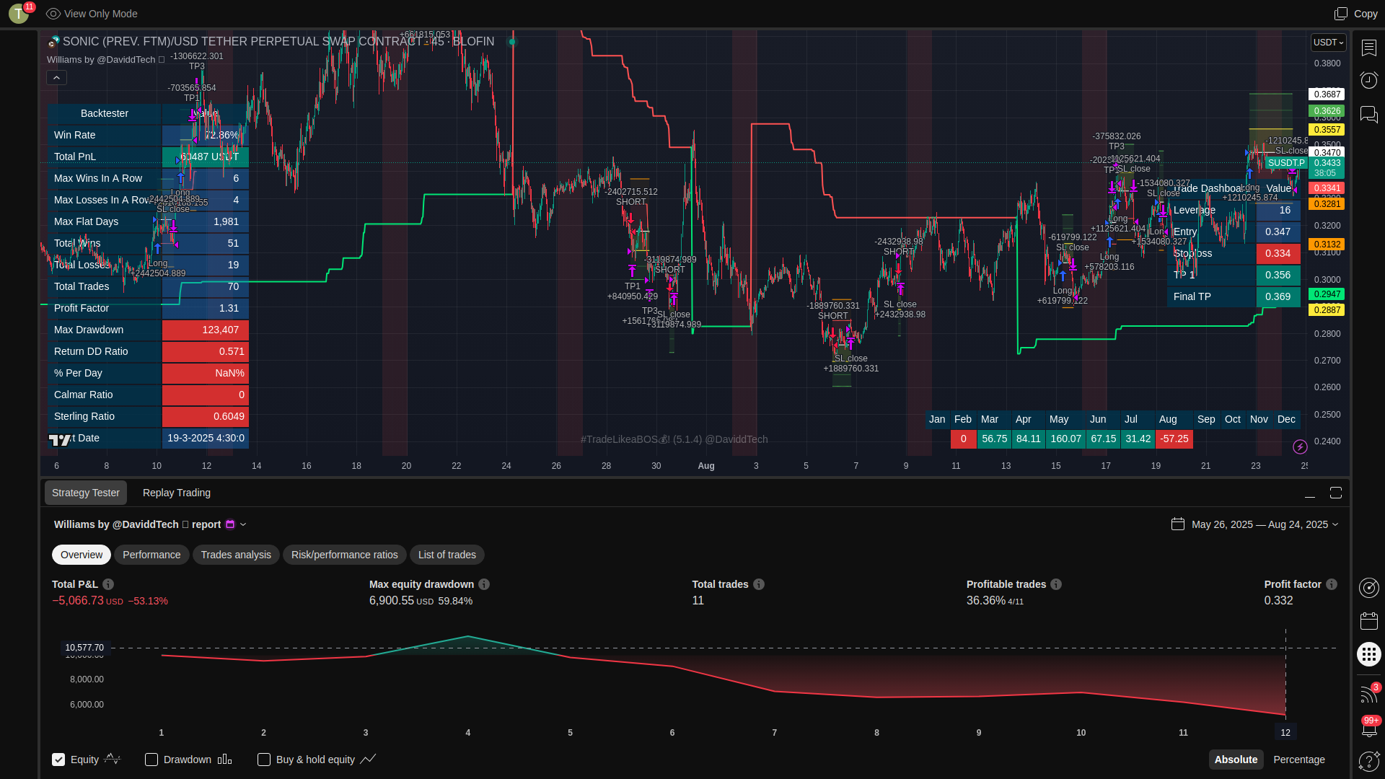Select the Performance tab
1385x779 pixels.
pyautogui.click(x=151, y=555)
